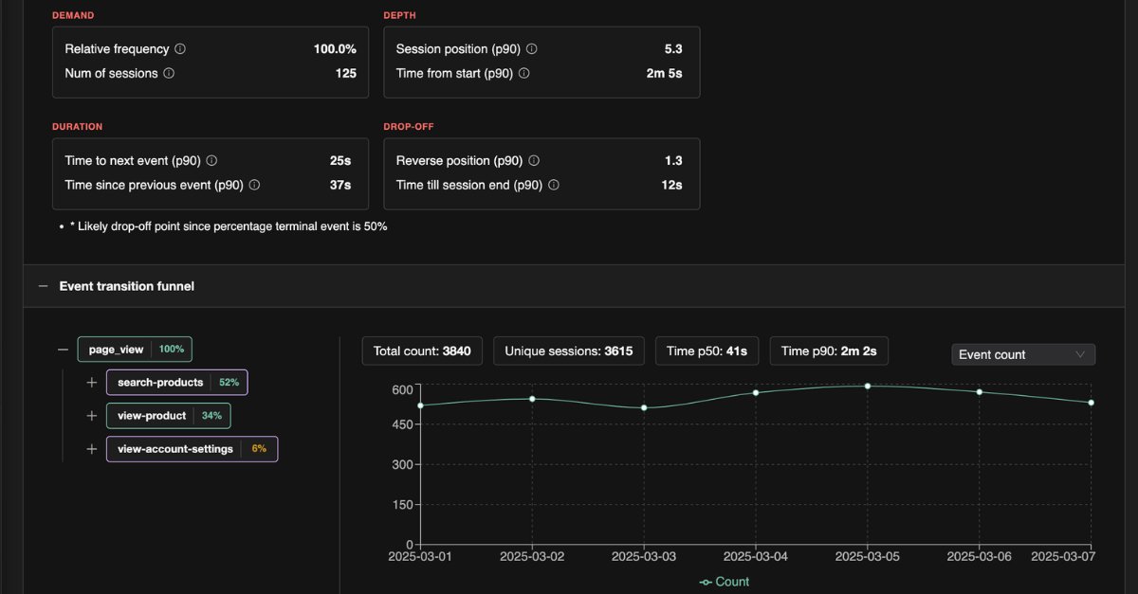Screen dimensions: 1138x594
Task: Open the Event count dropdown
Action: click(1023, 354)
